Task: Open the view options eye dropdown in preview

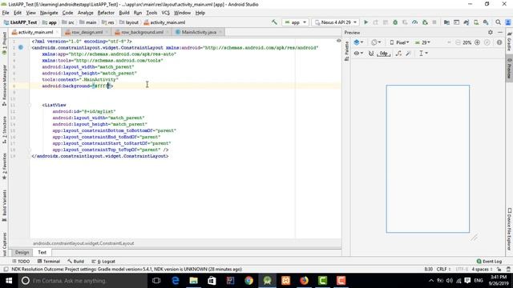Action: coord(358,54)
